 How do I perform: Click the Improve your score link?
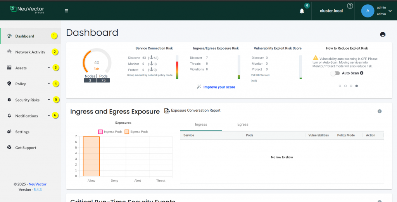(219, 87)
